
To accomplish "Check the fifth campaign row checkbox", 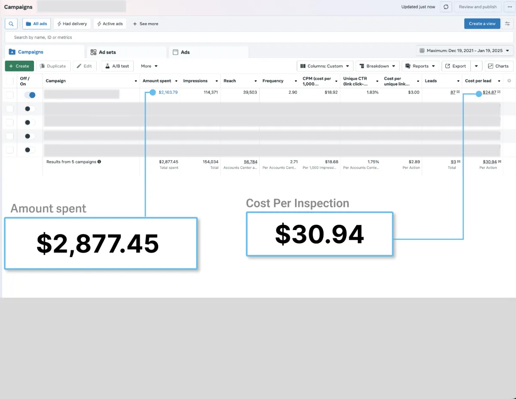I will 9,150.
